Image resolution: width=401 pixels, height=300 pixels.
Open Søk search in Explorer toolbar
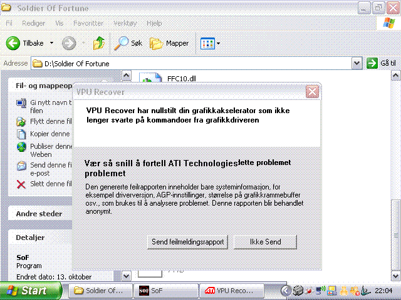pyautogui.click(x=128, y=43)
